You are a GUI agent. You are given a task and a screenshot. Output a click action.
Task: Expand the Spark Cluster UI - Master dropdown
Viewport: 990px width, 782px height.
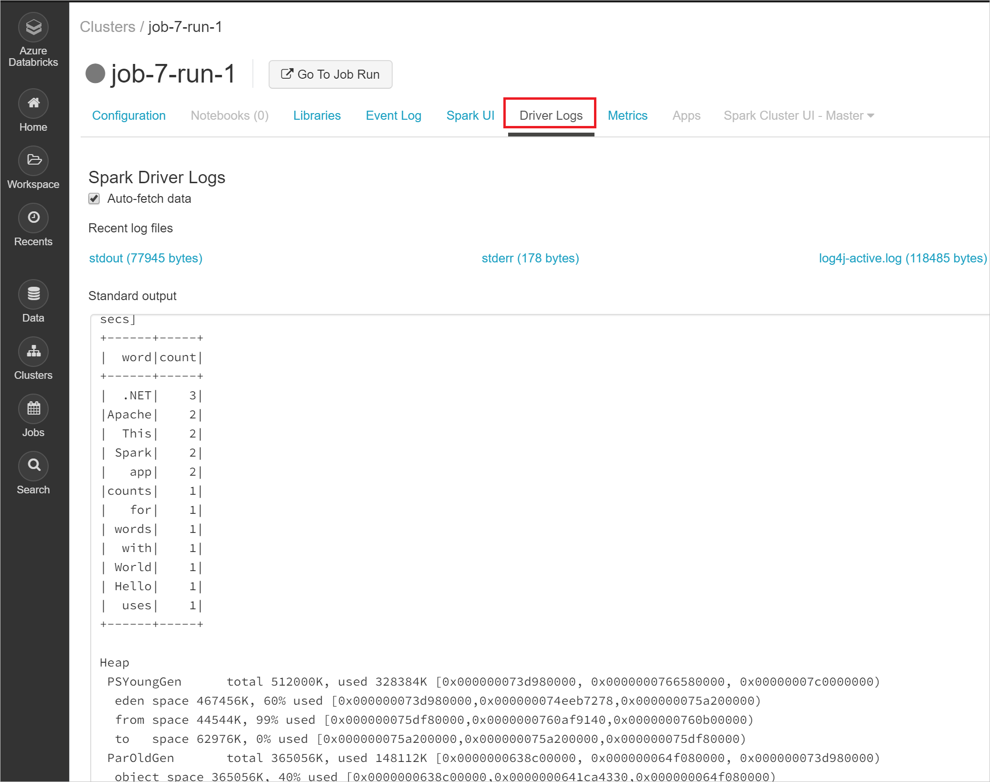click(798, 116)
